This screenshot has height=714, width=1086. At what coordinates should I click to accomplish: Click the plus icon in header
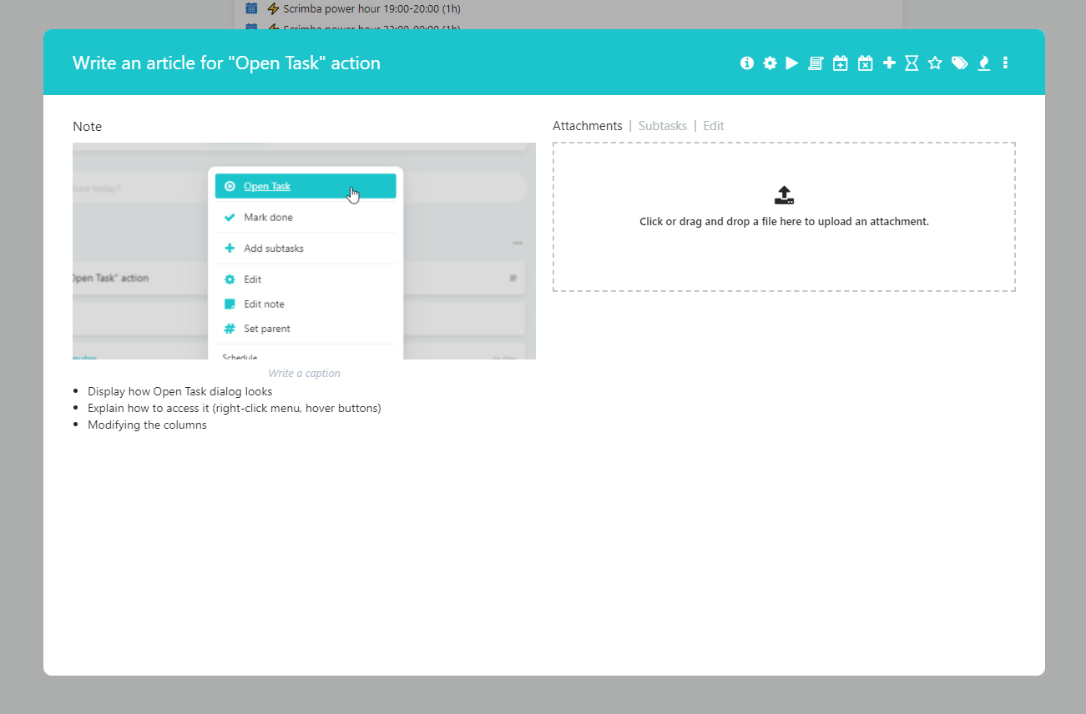pyautogui.click(x=889, y=63)
